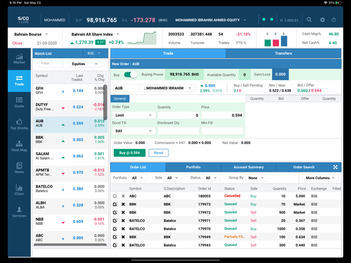Click the search magnifier icon in header

pos(309,20)
